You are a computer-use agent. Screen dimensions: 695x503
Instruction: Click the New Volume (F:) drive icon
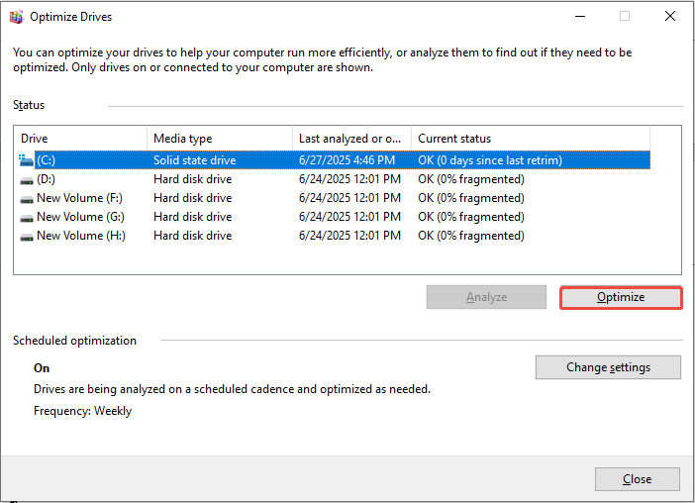point(27,198)
